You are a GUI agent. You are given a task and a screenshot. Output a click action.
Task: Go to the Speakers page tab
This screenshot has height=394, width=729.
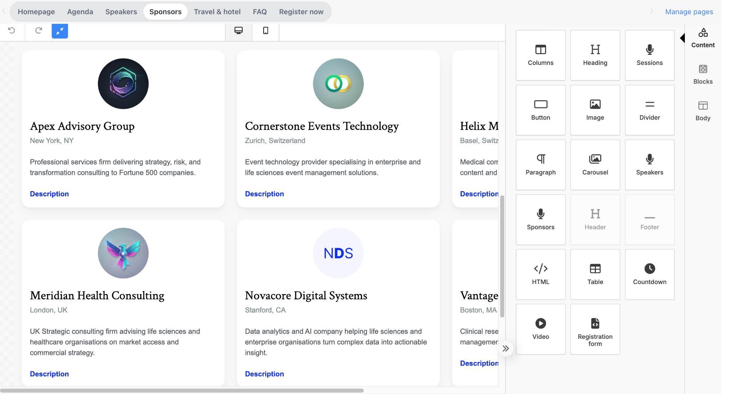click(x=121, y=12)
